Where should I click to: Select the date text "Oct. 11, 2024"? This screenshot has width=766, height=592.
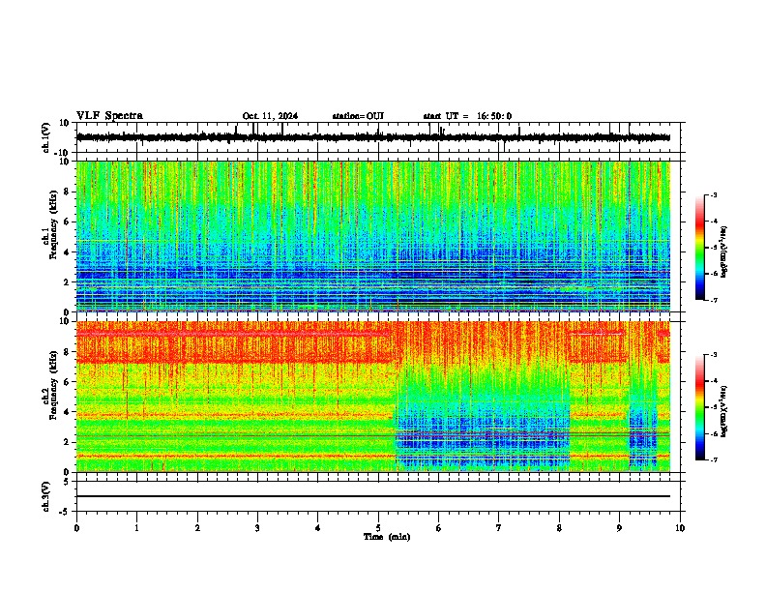(x=270, y=116)
